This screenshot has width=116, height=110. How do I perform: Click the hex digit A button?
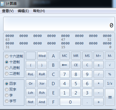[x=53, y=56]
